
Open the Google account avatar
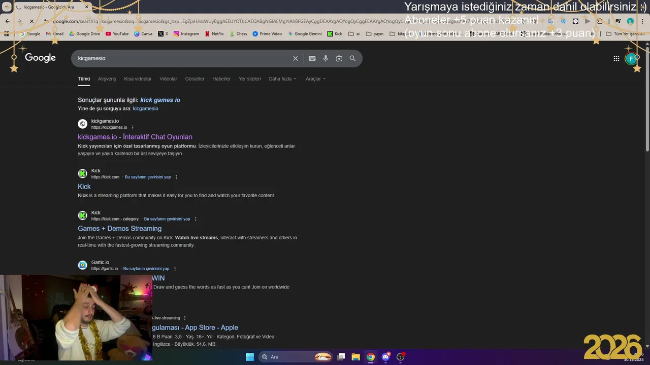coord(631,58)
